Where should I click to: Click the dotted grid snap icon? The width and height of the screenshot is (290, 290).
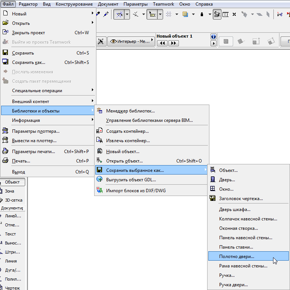pyautogui.click(x=168, y=14)
